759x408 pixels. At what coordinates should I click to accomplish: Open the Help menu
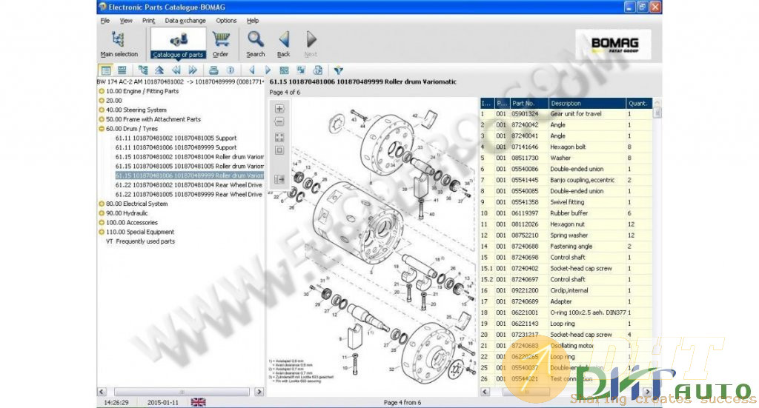click(253, 20)
